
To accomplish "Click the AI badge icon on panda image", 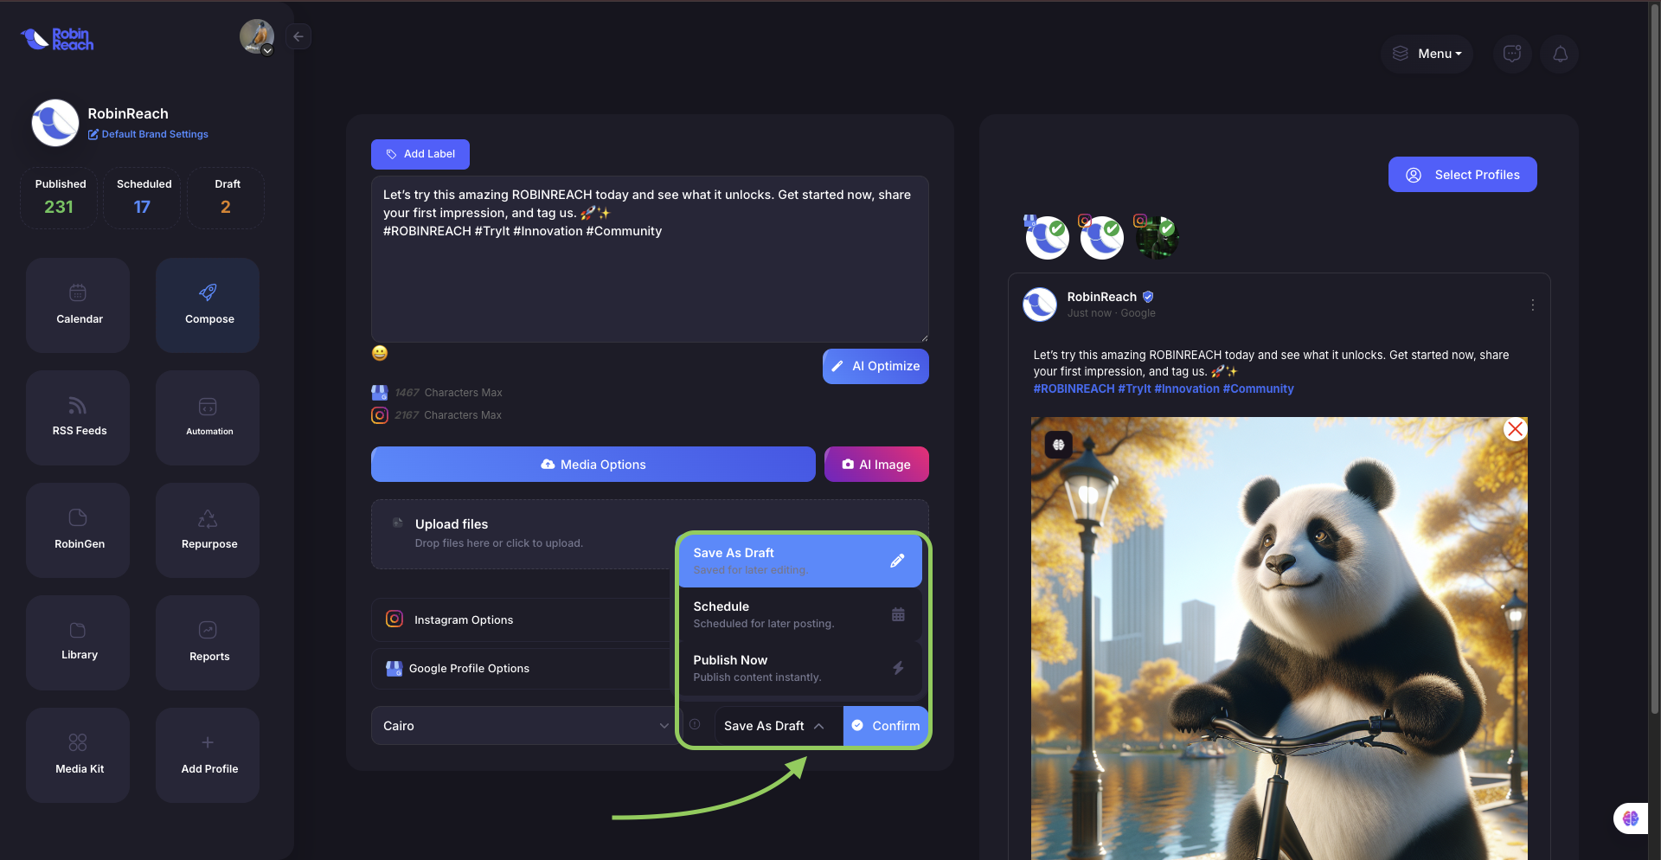I will click(1058, 445).
